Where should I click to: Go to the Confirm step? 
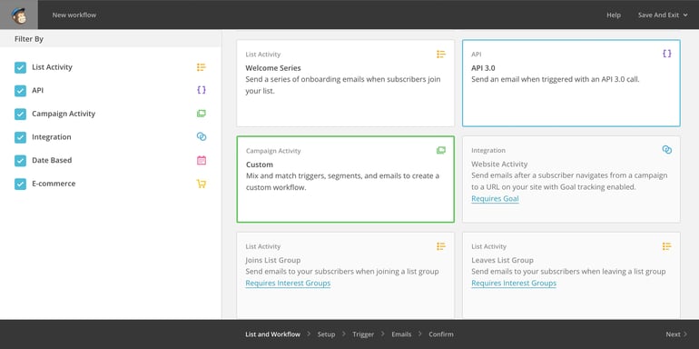click(x=441, y=334)
